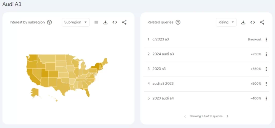Screen dimensions: 275x128
Task: Expand the Rising sort dropdown
Action: 226,22
